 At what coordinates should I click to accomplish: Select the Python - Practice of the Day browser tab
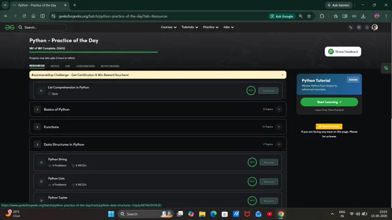40,5
